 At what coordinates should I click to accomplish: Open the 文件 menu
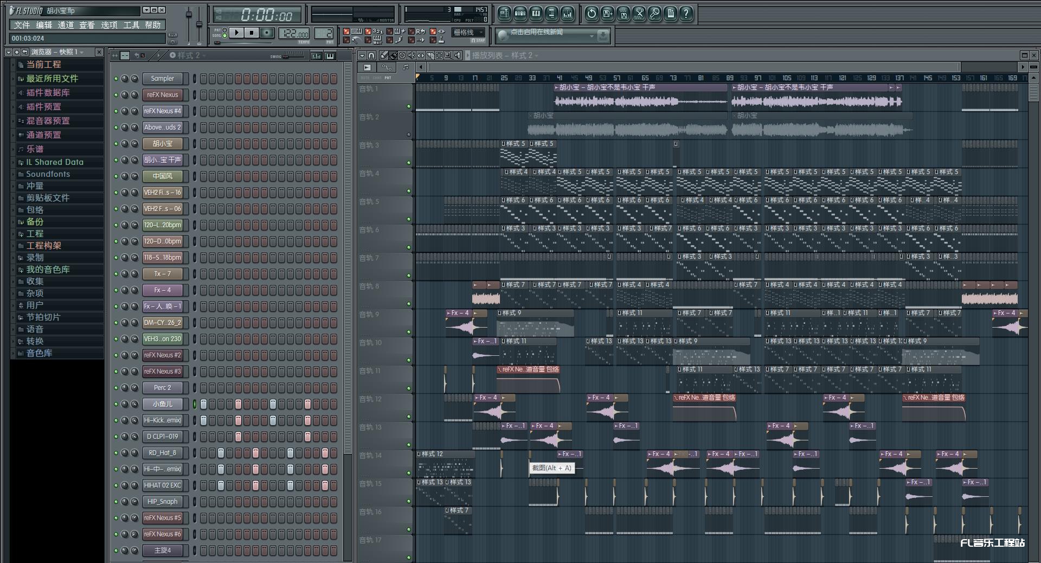pyautogui.click(x=22, y=25)
